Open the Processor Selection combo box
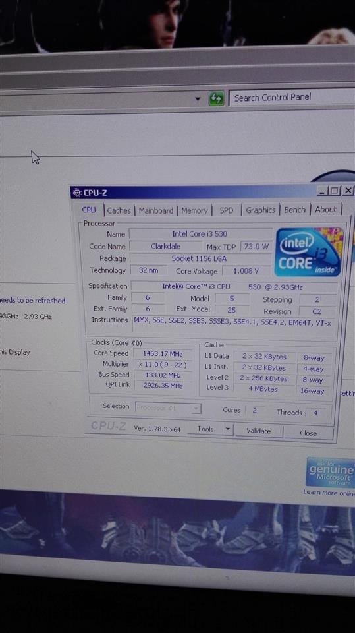355x633 pixels. point(168,408)
